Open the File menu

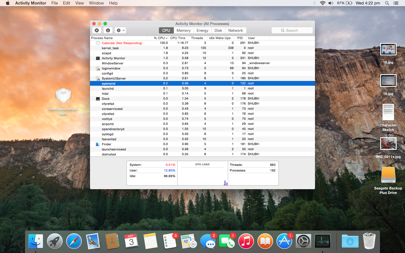pos(55,3)
